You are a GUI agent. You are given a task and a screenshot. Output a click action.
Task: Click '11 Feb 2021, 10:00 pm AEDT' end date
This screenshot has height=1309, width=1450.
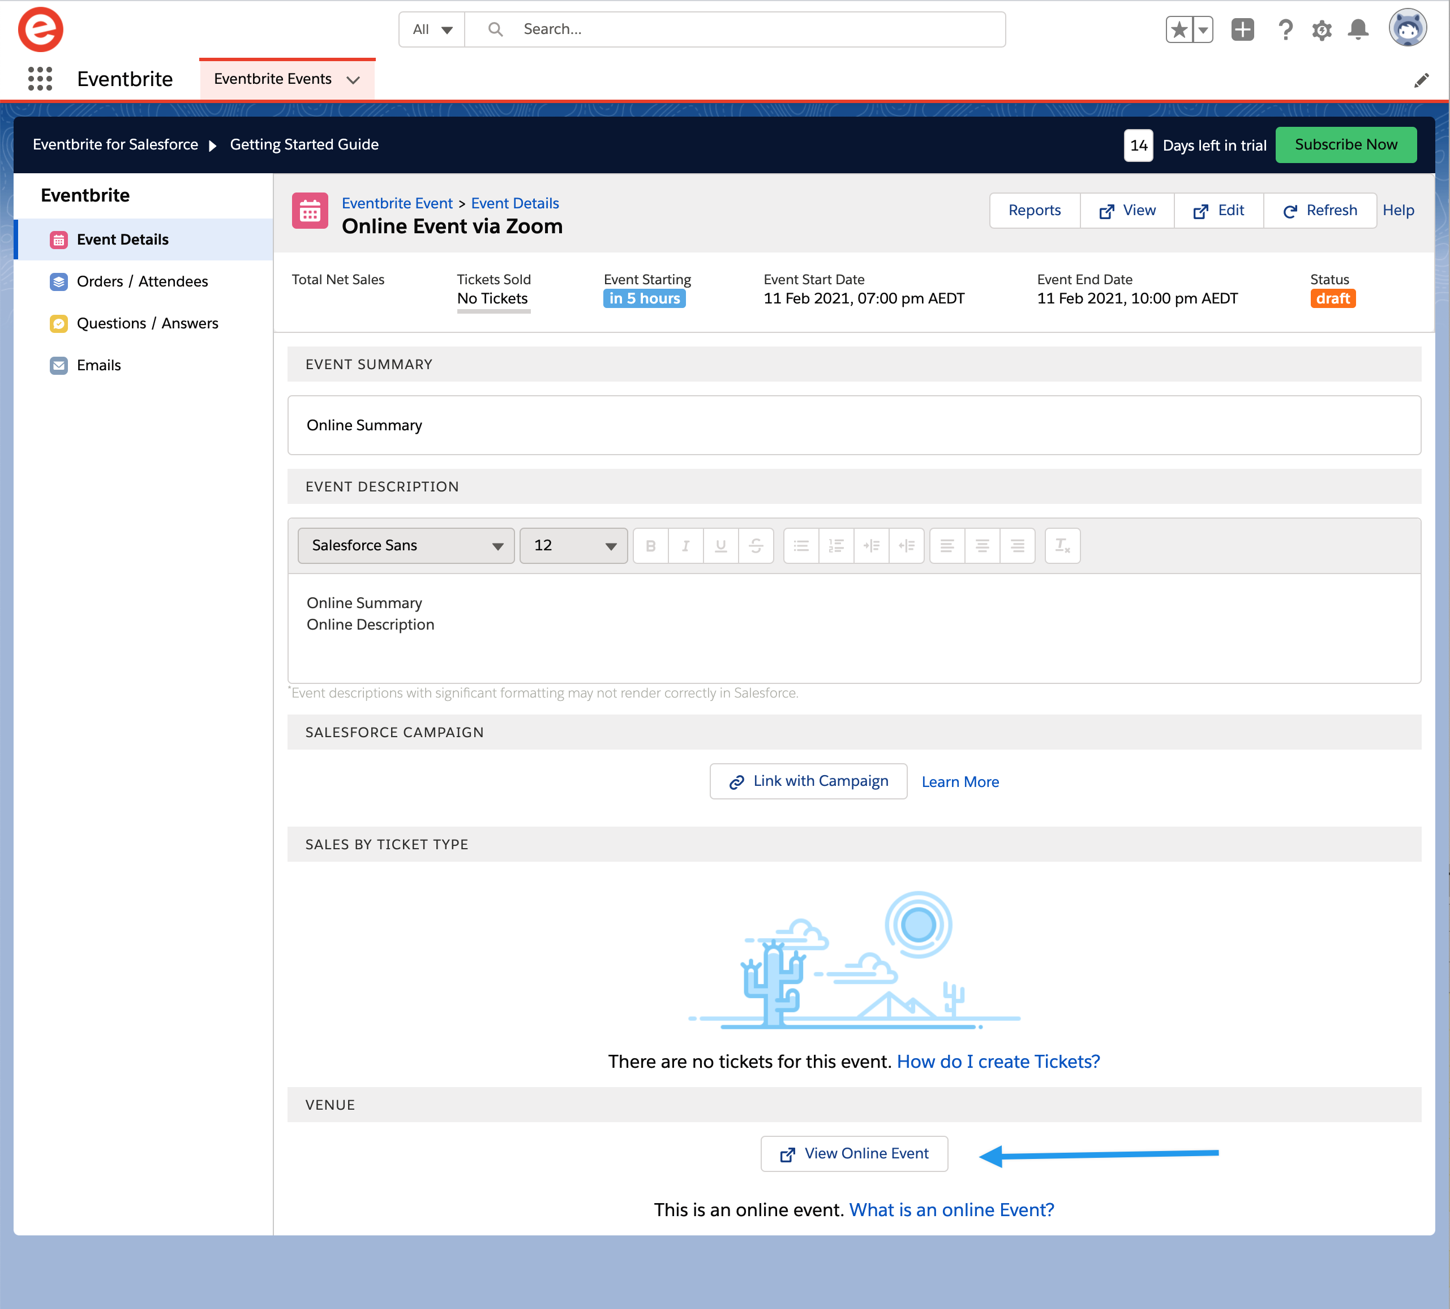[x=1137, y=298]
